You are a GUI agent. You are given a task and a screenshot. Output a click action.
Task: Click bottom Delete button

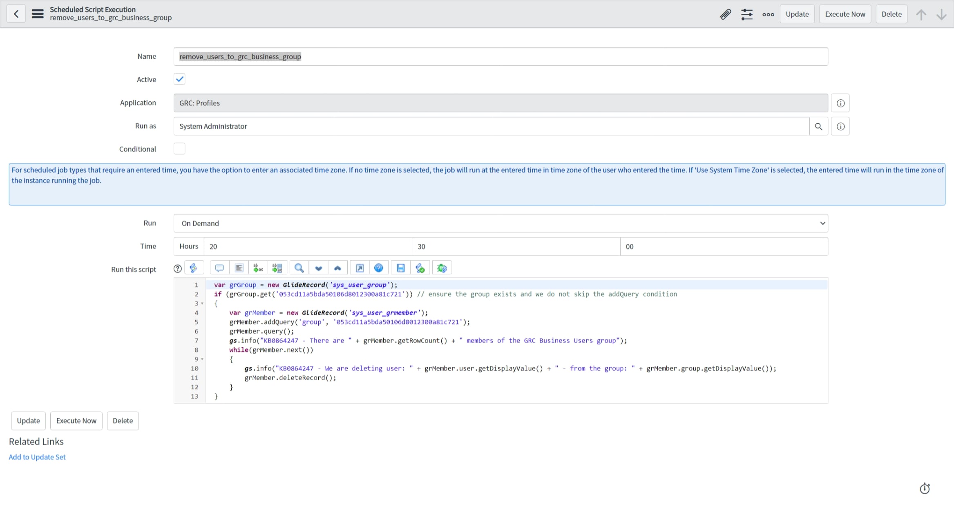coord(123,421)
